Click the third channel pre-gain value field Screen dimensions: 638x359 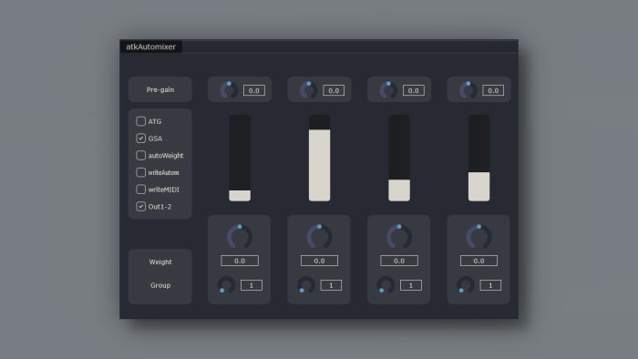pyautogui.click(x=414, y=90)
